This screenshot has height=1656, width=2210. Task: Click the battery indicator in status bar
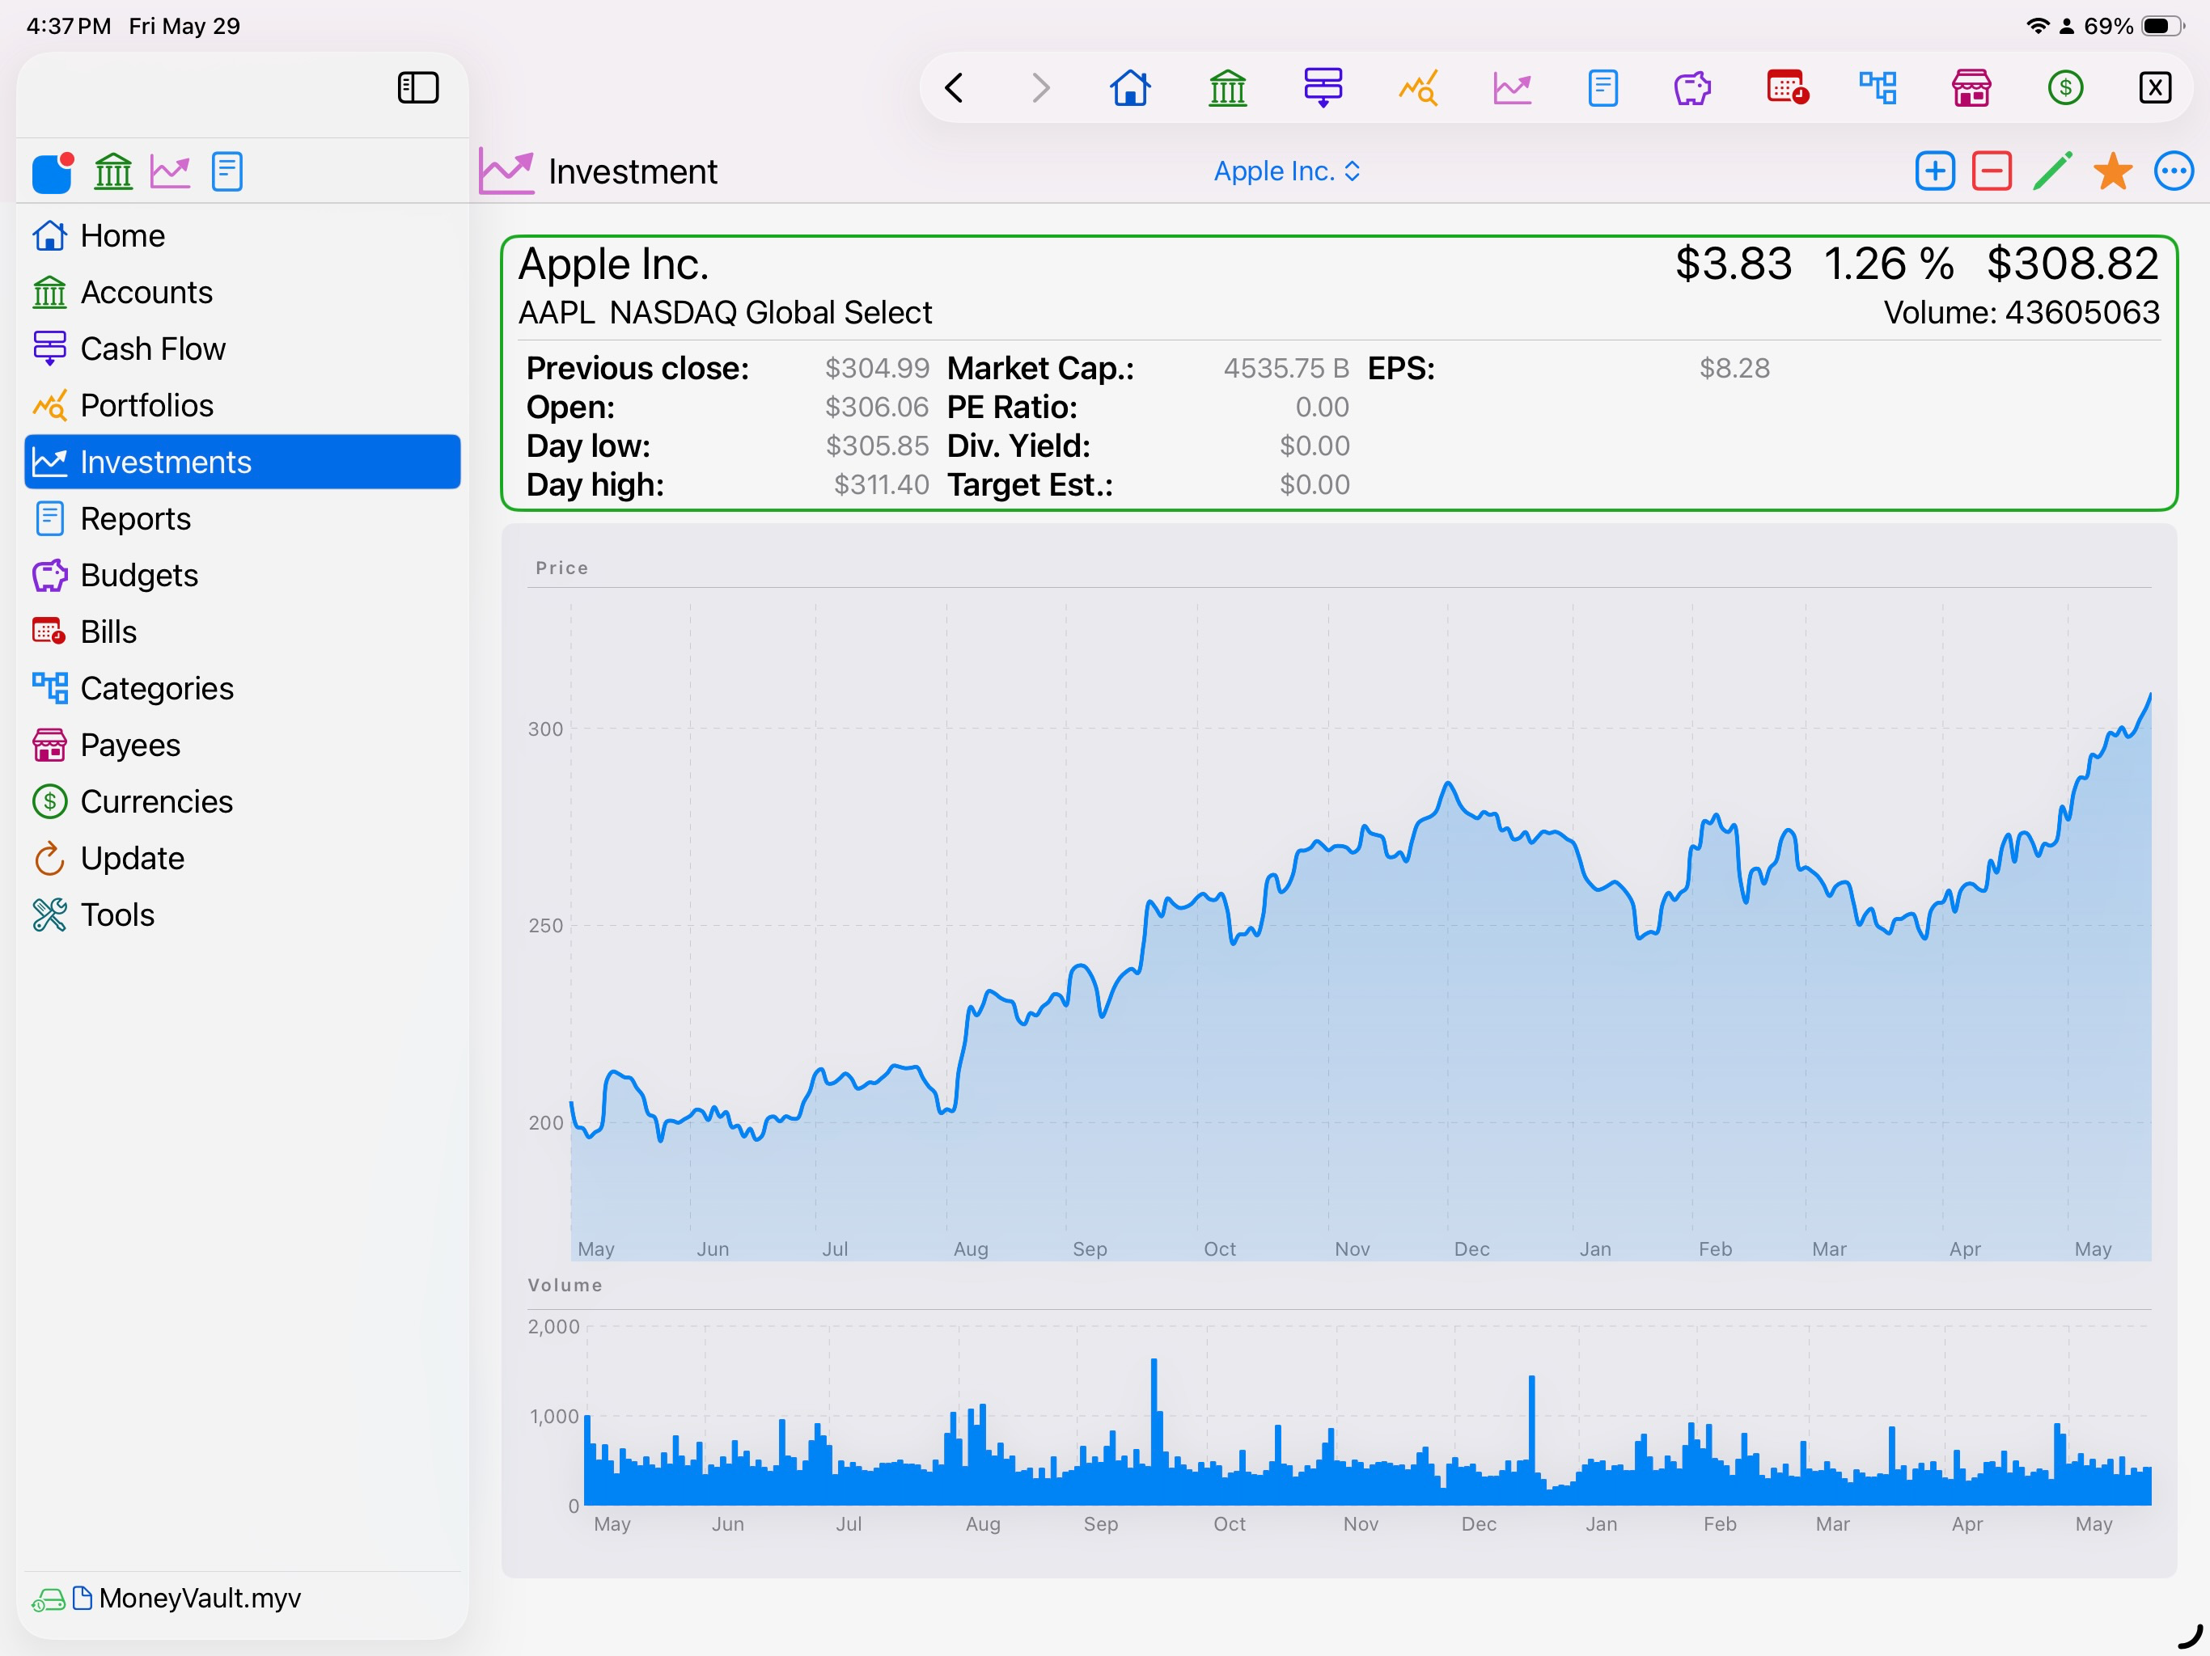tap(2163, 26)
